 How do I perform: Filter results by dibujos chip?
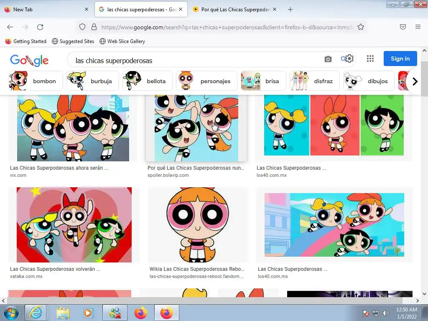(x=369, y=81)
